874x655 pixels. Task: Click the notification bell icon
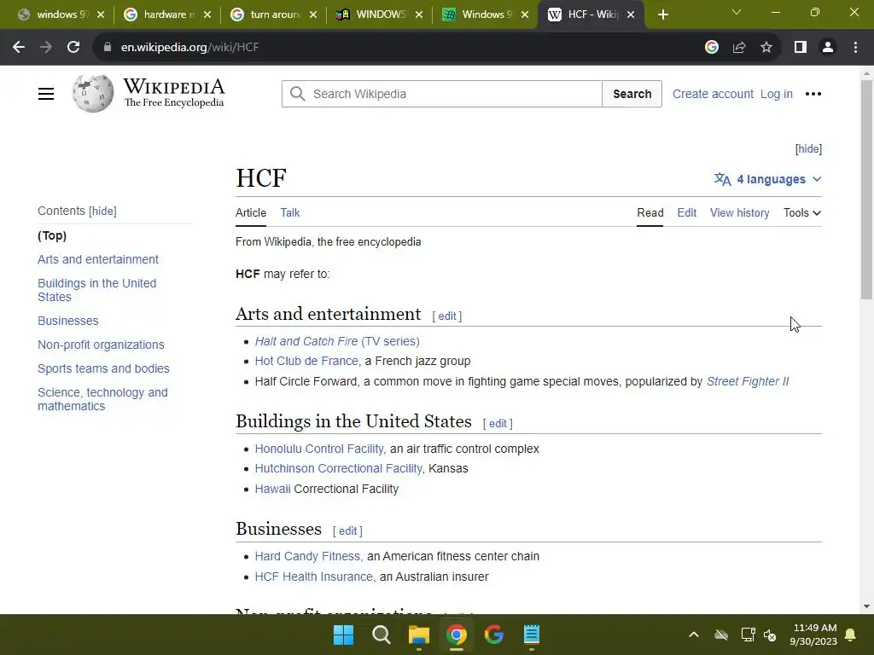pyautogui.click(x=851, y=635)
